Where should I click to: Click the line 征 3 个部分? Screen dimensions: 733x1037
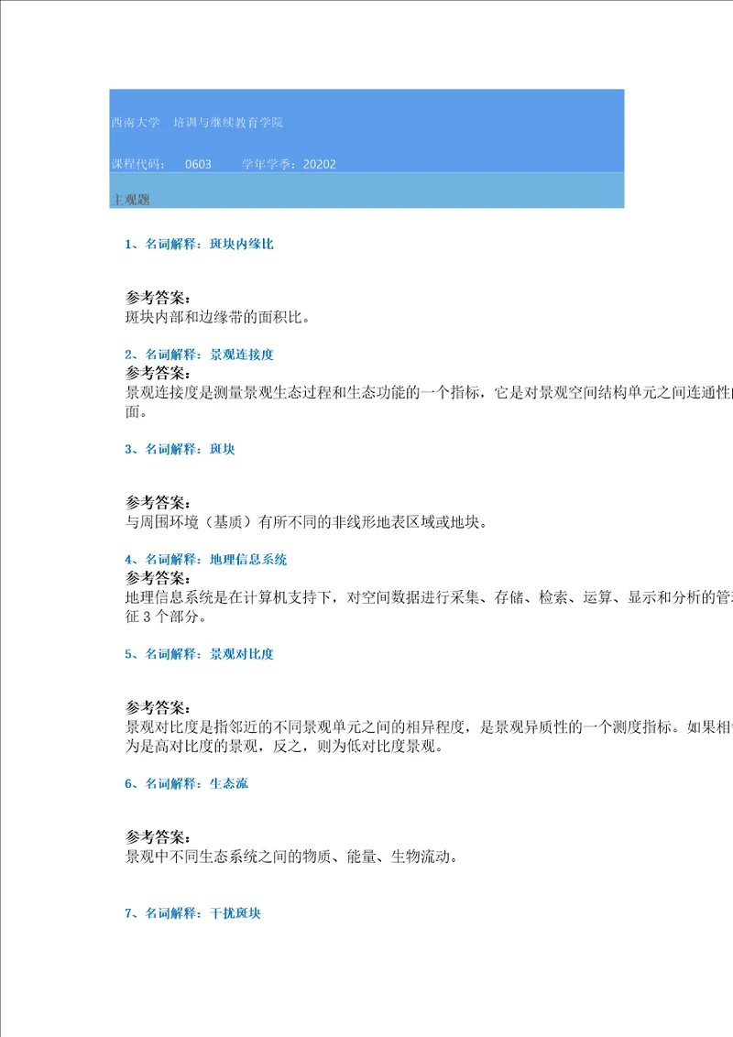click(x=167, y=617)
